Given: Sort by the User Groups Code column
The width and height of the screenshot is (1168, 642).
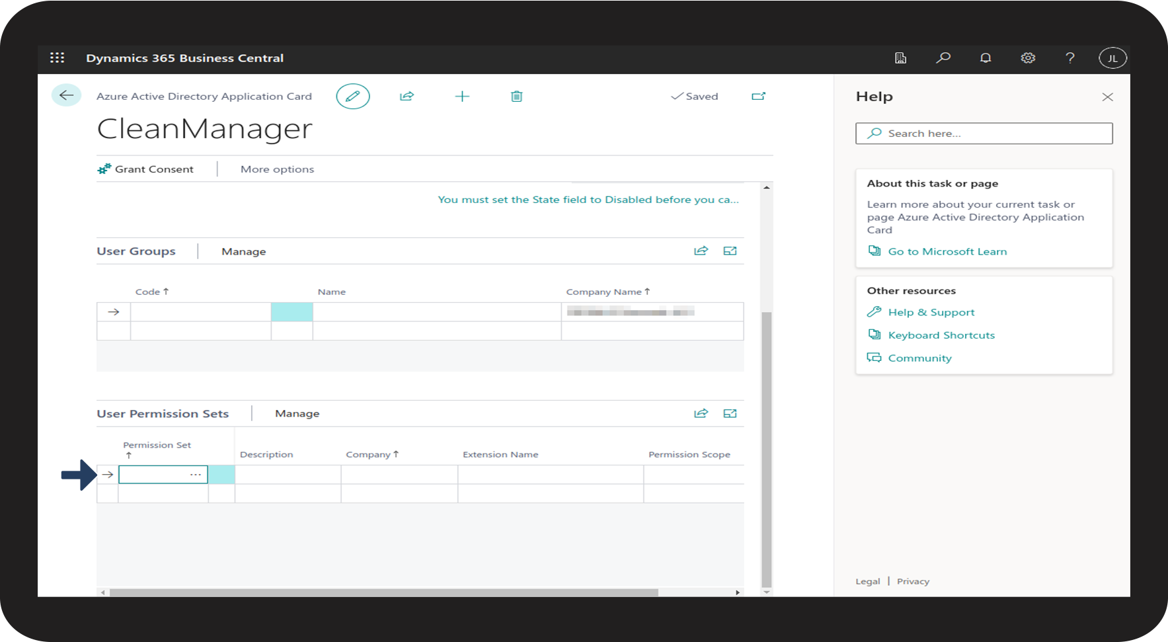Looking at the screenshot, I should coord(152,292).
